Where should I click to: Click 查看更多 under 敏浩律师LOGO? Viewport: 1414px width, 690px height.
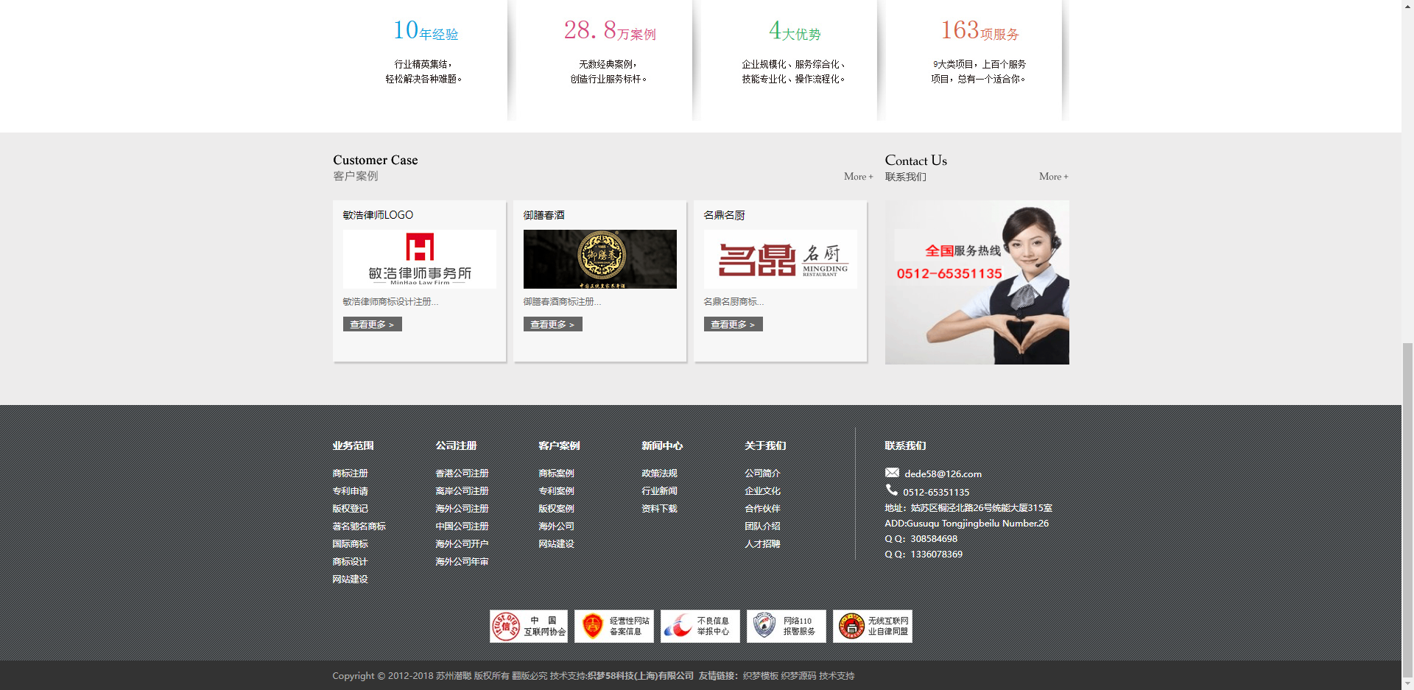[372, 324]
